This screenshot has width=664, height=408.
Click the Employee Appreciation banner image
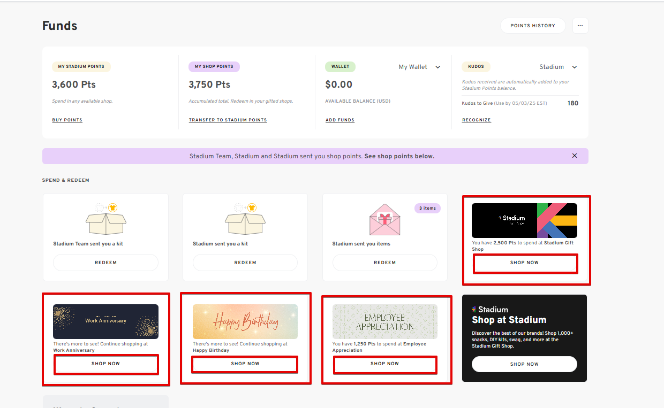pos(385,321)
